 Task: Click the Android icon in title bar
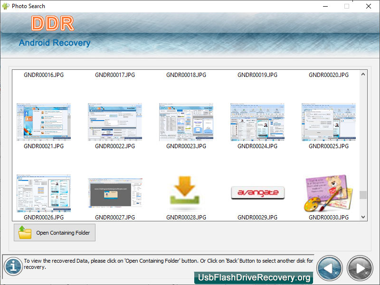point(6,6)
